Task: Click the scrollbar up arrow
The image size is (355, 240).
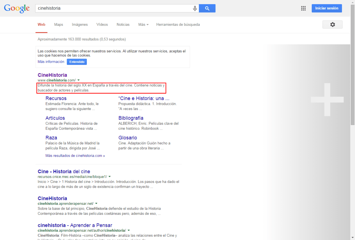Action: [352, 2]
